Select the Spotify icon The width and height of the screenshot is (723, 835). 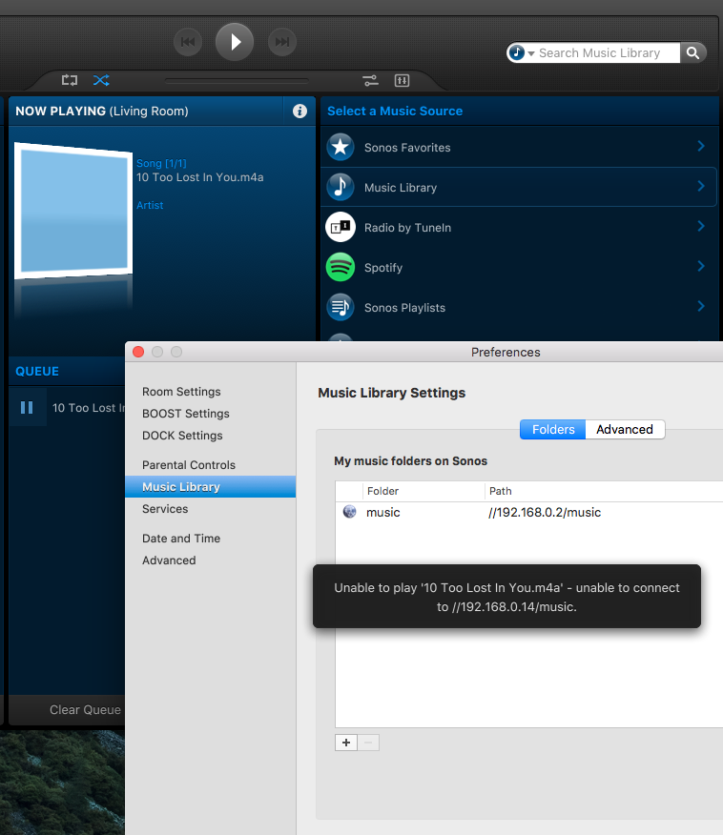[x=341, y=267]
